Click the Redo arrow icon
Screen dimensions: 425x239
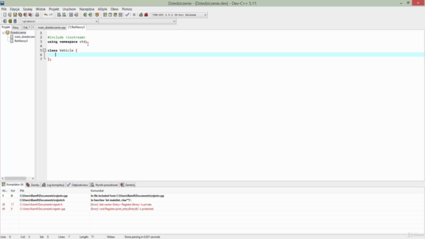50,15
